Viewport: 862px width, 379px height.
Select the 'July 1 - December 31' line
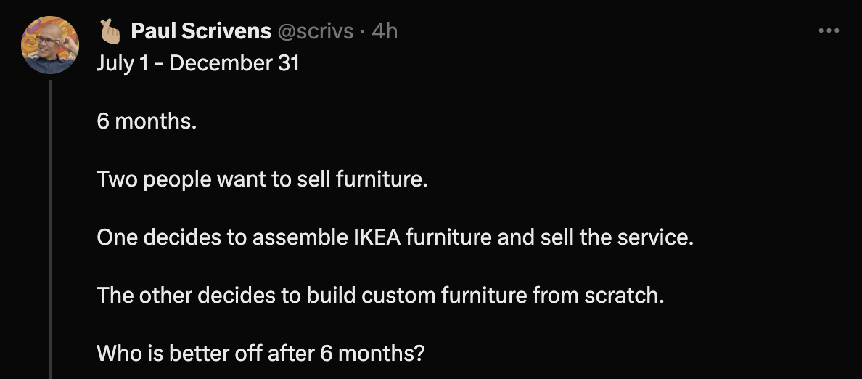coord(198,62)
